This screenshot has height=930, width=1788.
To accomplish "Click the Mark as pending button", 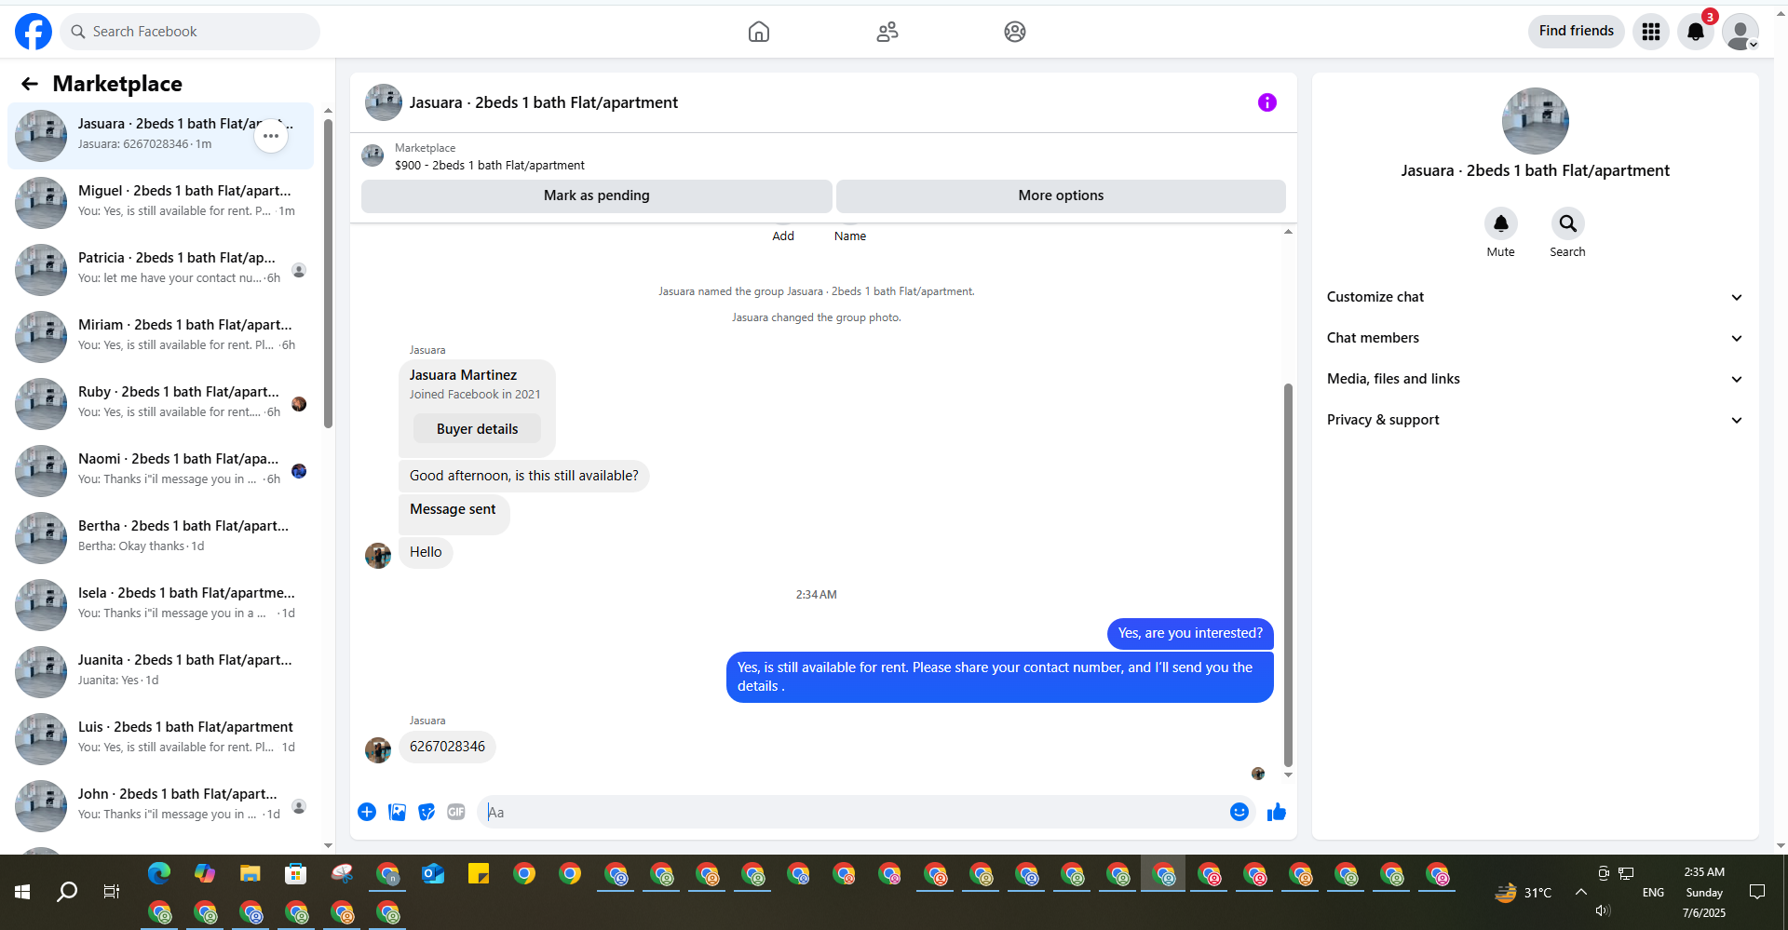I will click(x=596, y=195).
